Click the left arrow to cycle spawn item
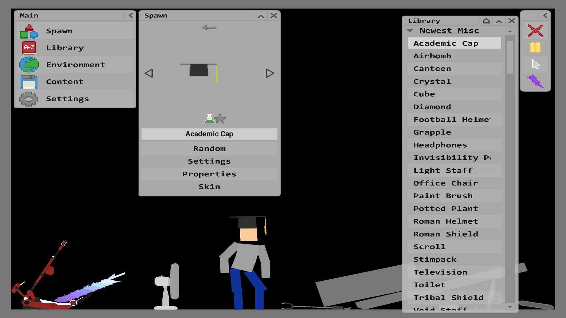566x318 pixels. [149, 73]
